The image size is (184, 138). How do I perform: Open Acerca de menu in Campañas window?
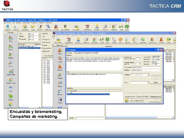pyautogui.click(x=49, y=23)
